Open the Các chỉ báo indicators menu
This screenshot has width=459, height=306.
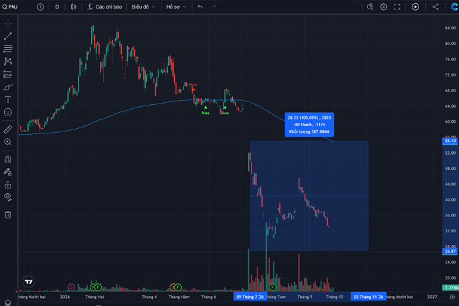click(x=104, y=7)
